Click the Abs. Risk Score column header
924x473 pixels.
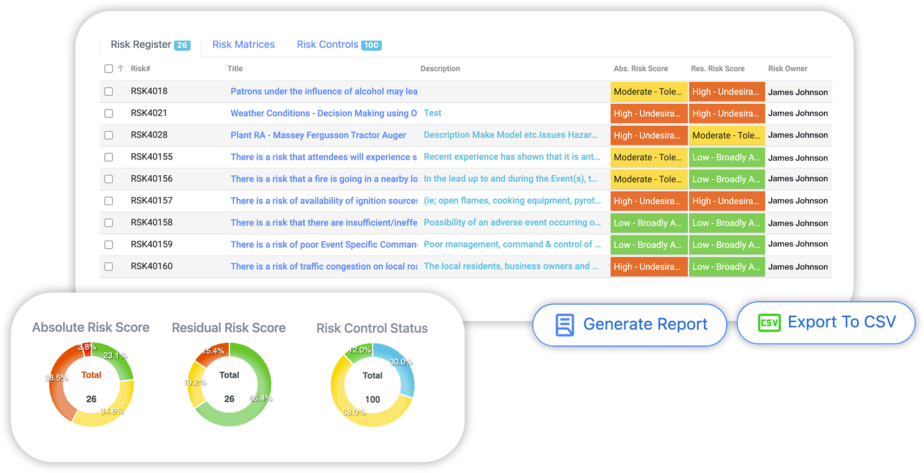pos(640,69)
